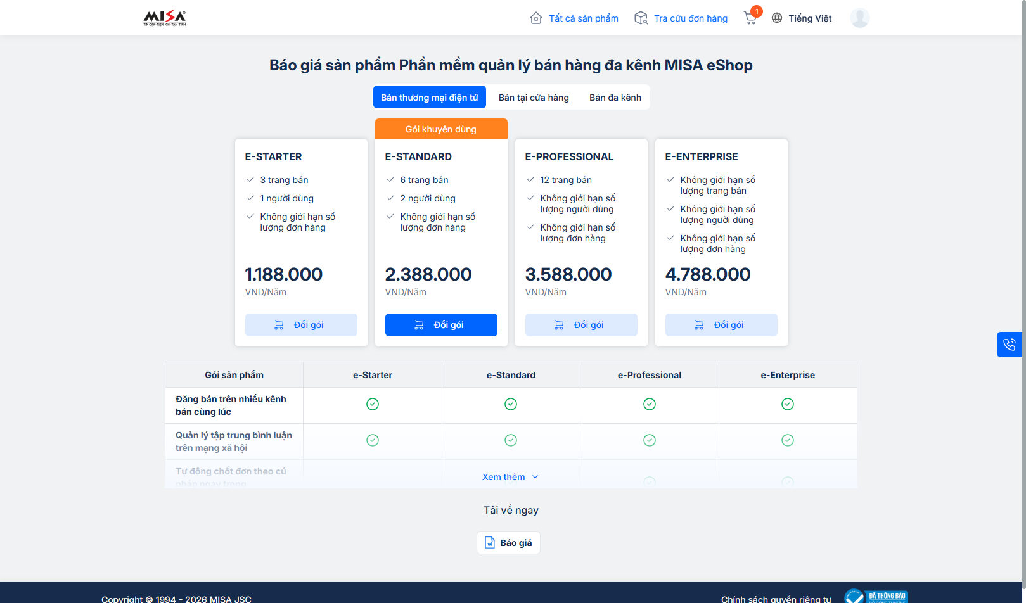The width and height of the screenshot is (1026, 603).
Task: Select the Bán đa kênh tab
Action: pyautogui.click(x=615, y=98)
